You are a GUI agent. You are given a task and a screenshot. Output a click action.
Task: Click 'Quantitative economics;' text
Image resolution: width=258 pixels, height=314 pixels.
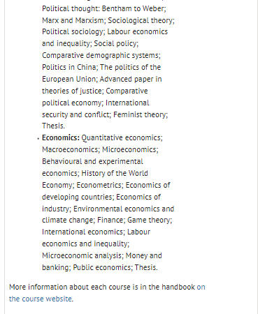122,137
